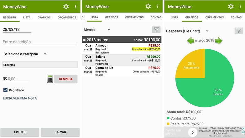Select GRÁFICOS tab in left screen

tap(44, 17)
